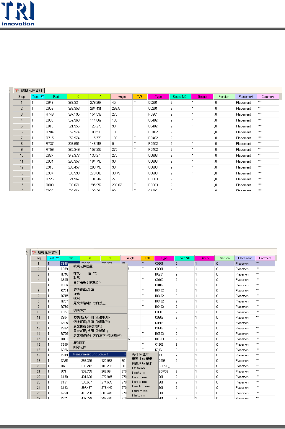This screenshot has height=429, width=285.
Task: Click the tab icon of the lower 編輯元件資料 tab
Action: coord(34,252)
